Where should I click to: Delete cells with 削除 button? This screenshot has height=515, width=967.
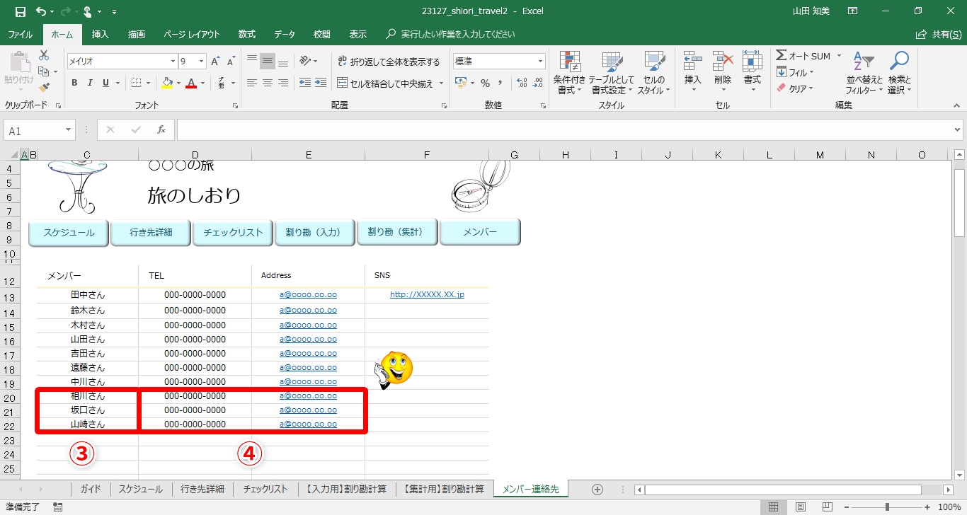722,72
